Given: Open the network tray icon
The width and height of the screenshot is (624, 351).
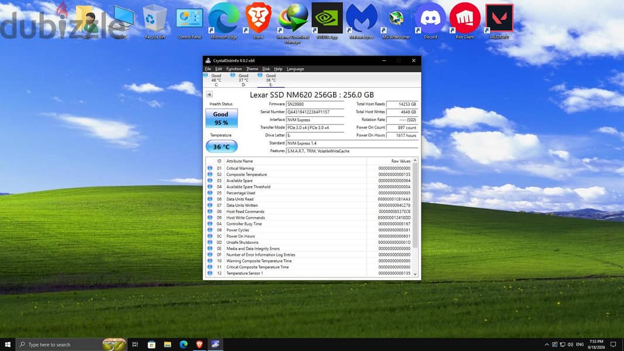Looking at the screenshot, I should [563, 344].
